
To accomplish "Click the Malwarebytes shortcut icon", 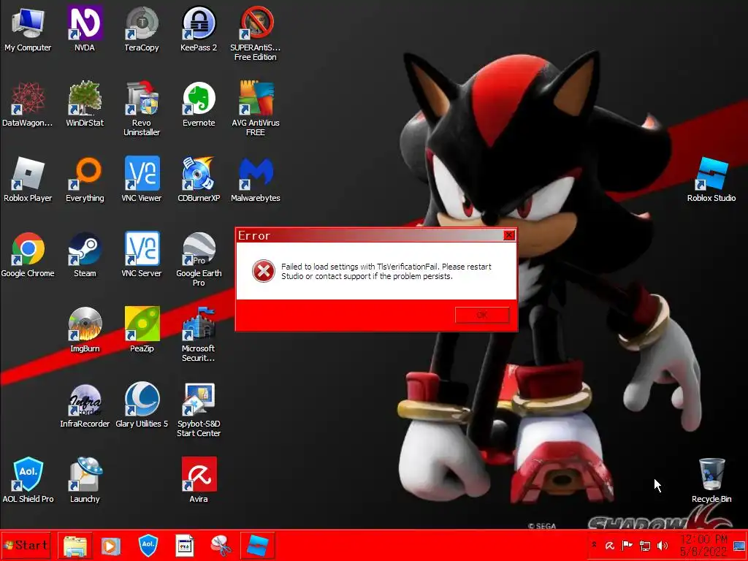I will (256, 180).
